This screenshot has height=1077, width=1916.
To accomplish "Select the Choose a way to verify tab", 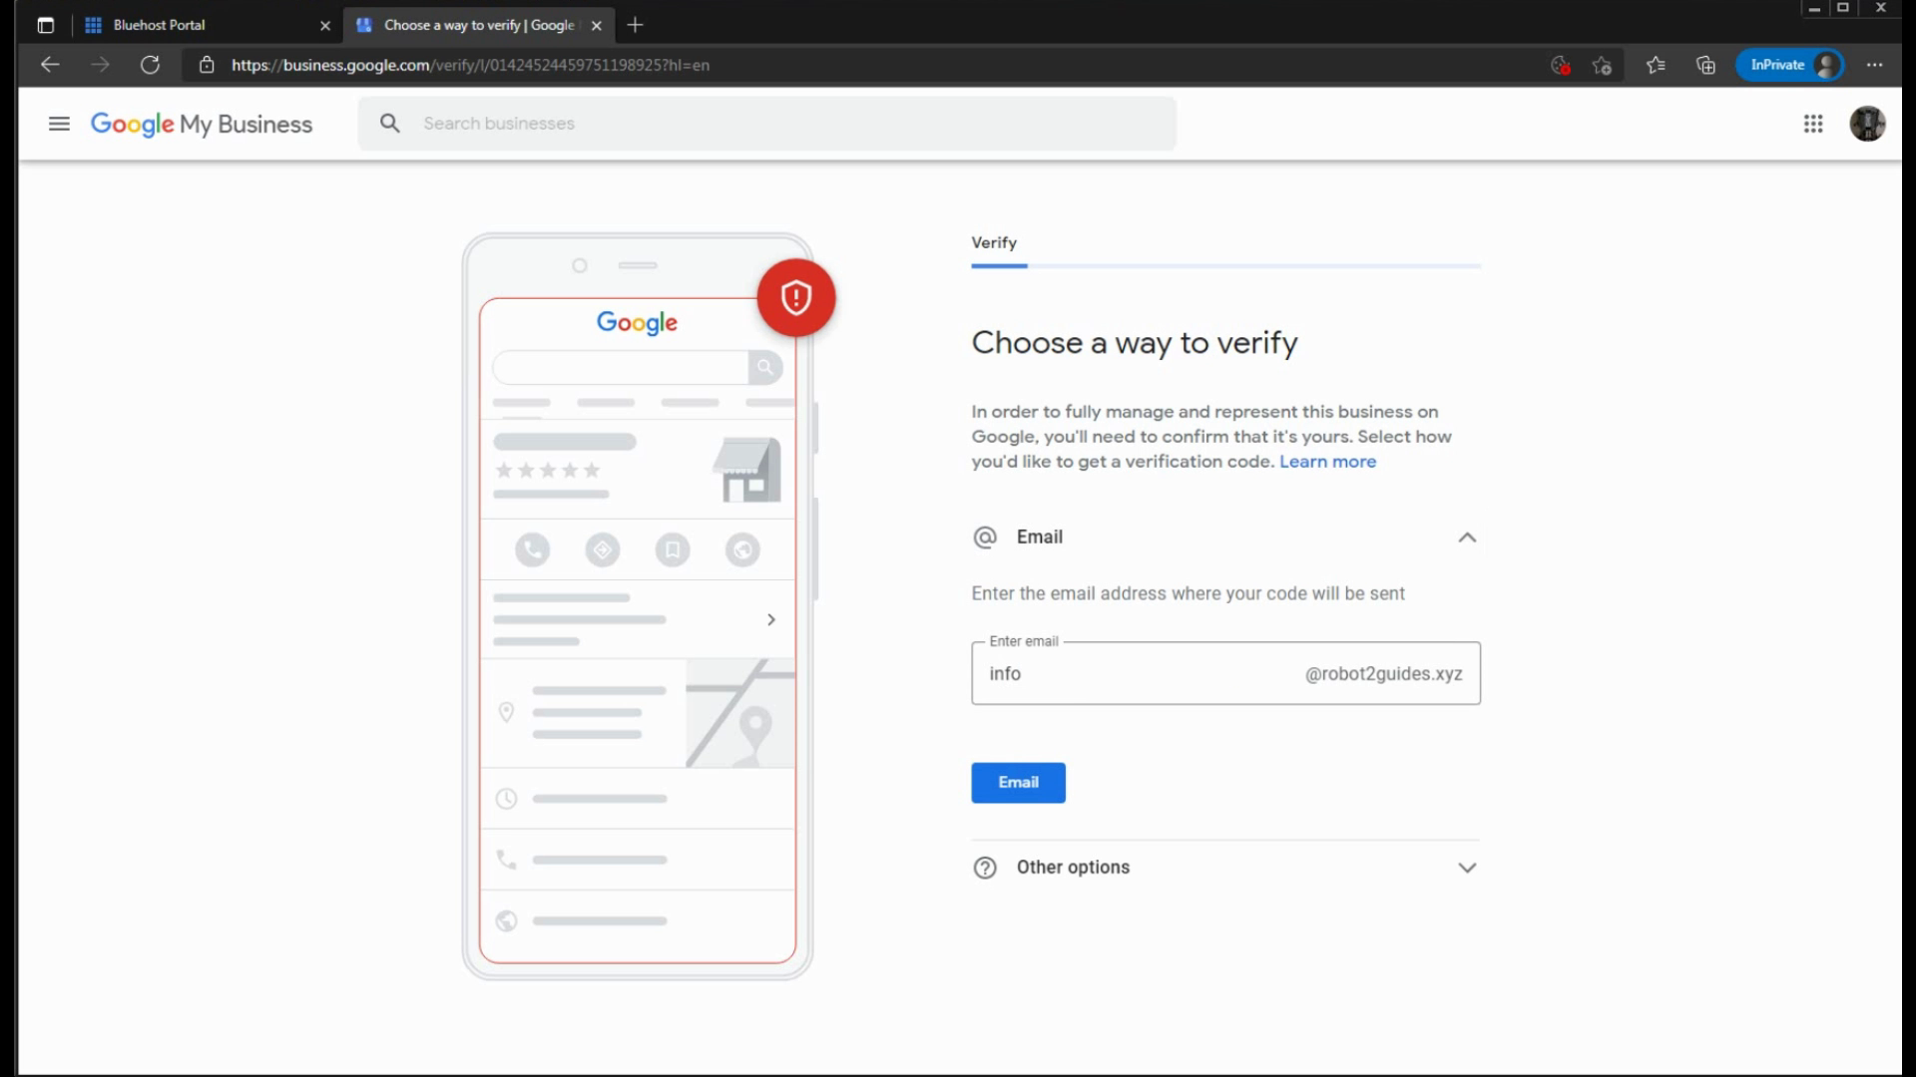I will (x=477, y=25).
